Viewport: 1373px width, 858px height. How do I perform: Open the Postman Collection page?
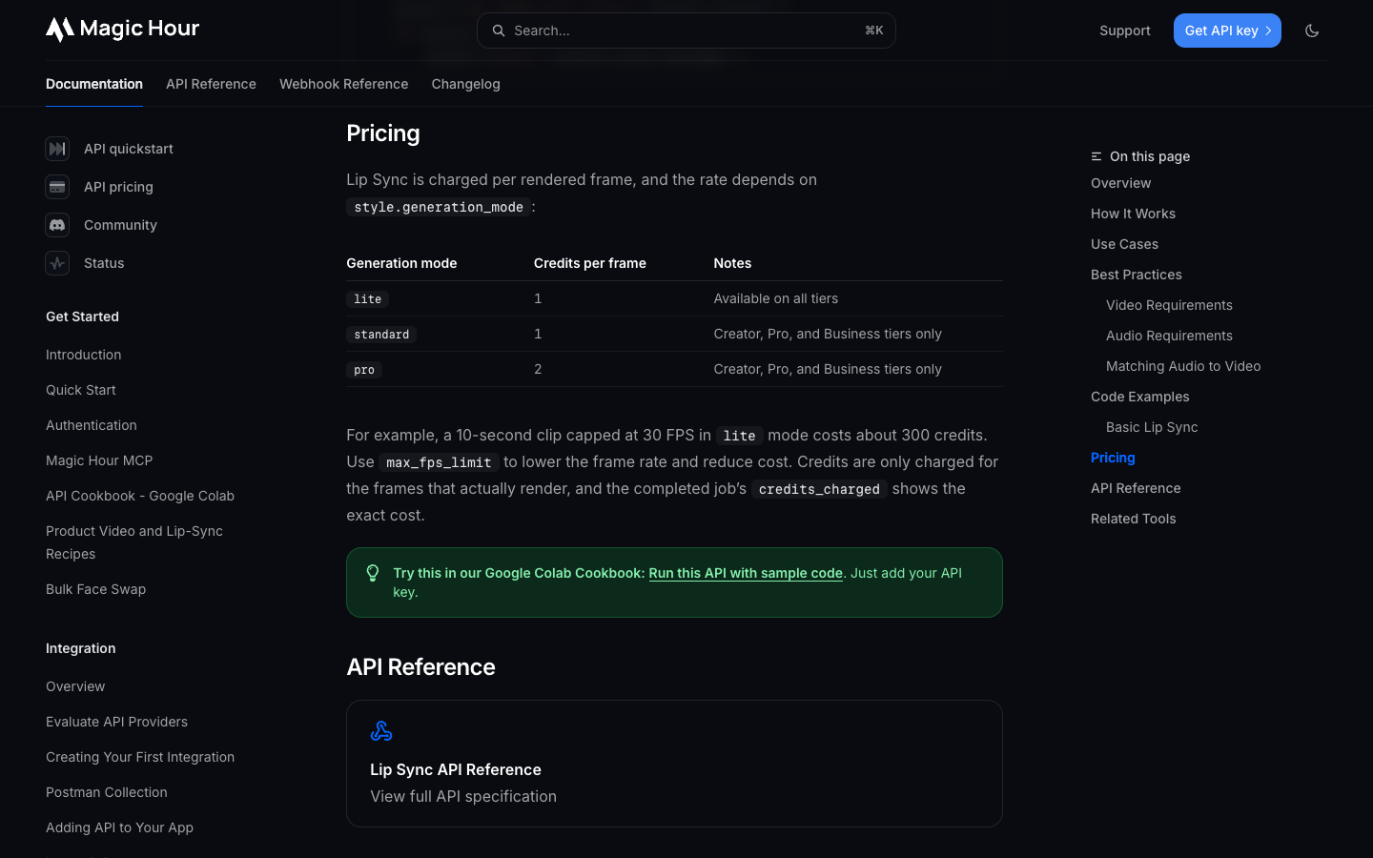pos(107,792)
